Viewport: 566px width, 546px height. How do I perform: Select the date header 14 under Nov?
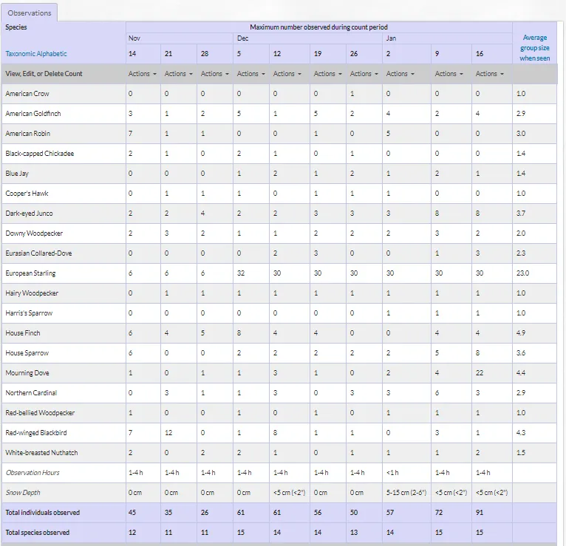pyautogui.click(x=132, y=54)
